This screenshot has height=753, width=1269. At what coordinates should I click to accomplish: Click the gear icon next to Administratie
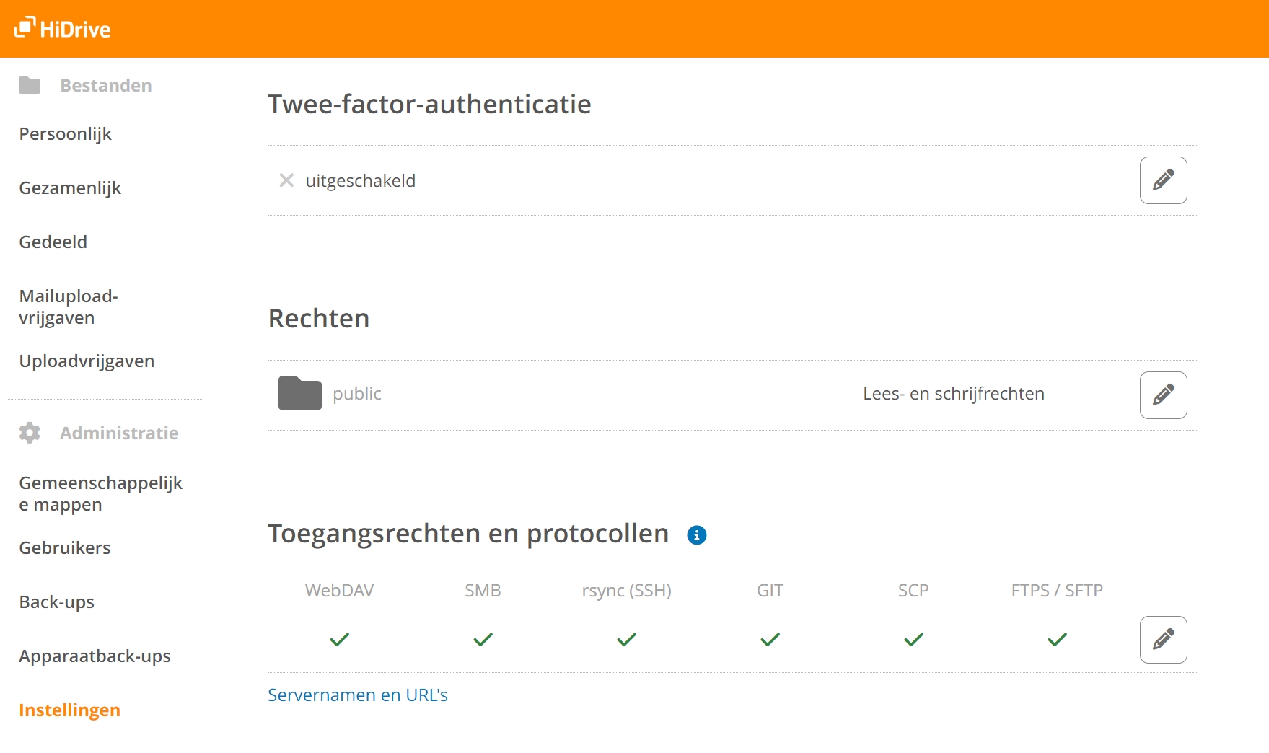29,433
